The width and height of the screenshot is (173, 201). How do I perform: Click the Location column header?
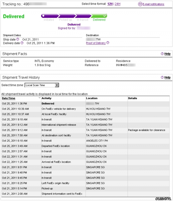pos(92,98)
